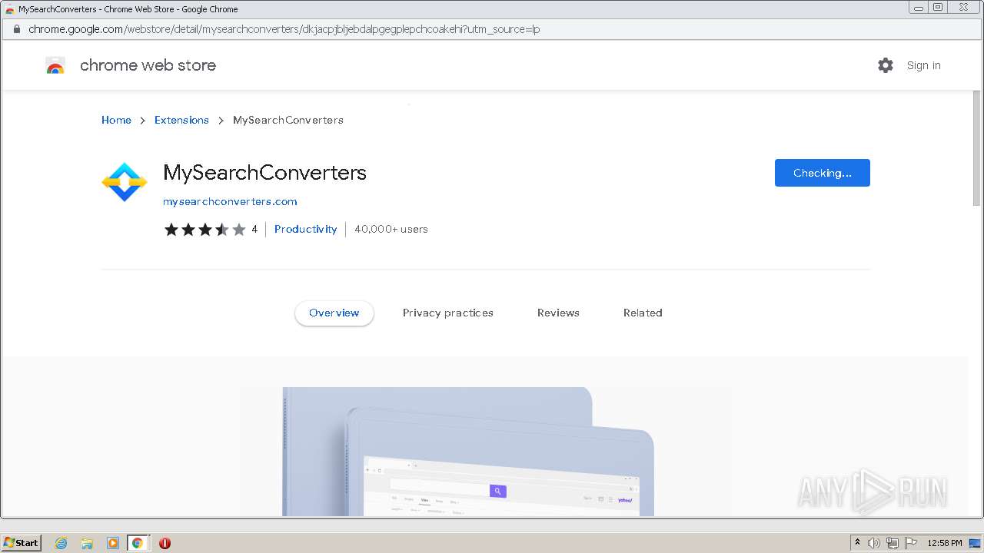This screenshot has height=553, width=984.
Task: Click Chrome icon in taskbar
Action: pyautogui.click(x=138, y=543)
